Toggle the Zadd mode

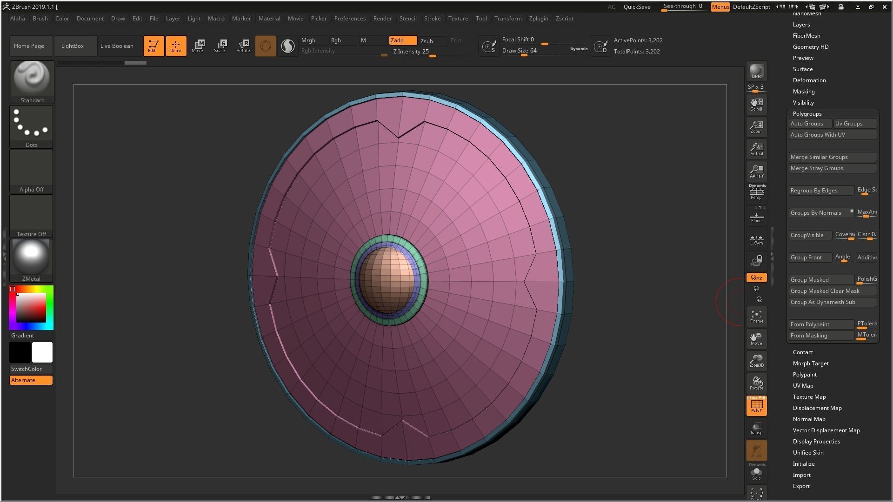(403, 40)
